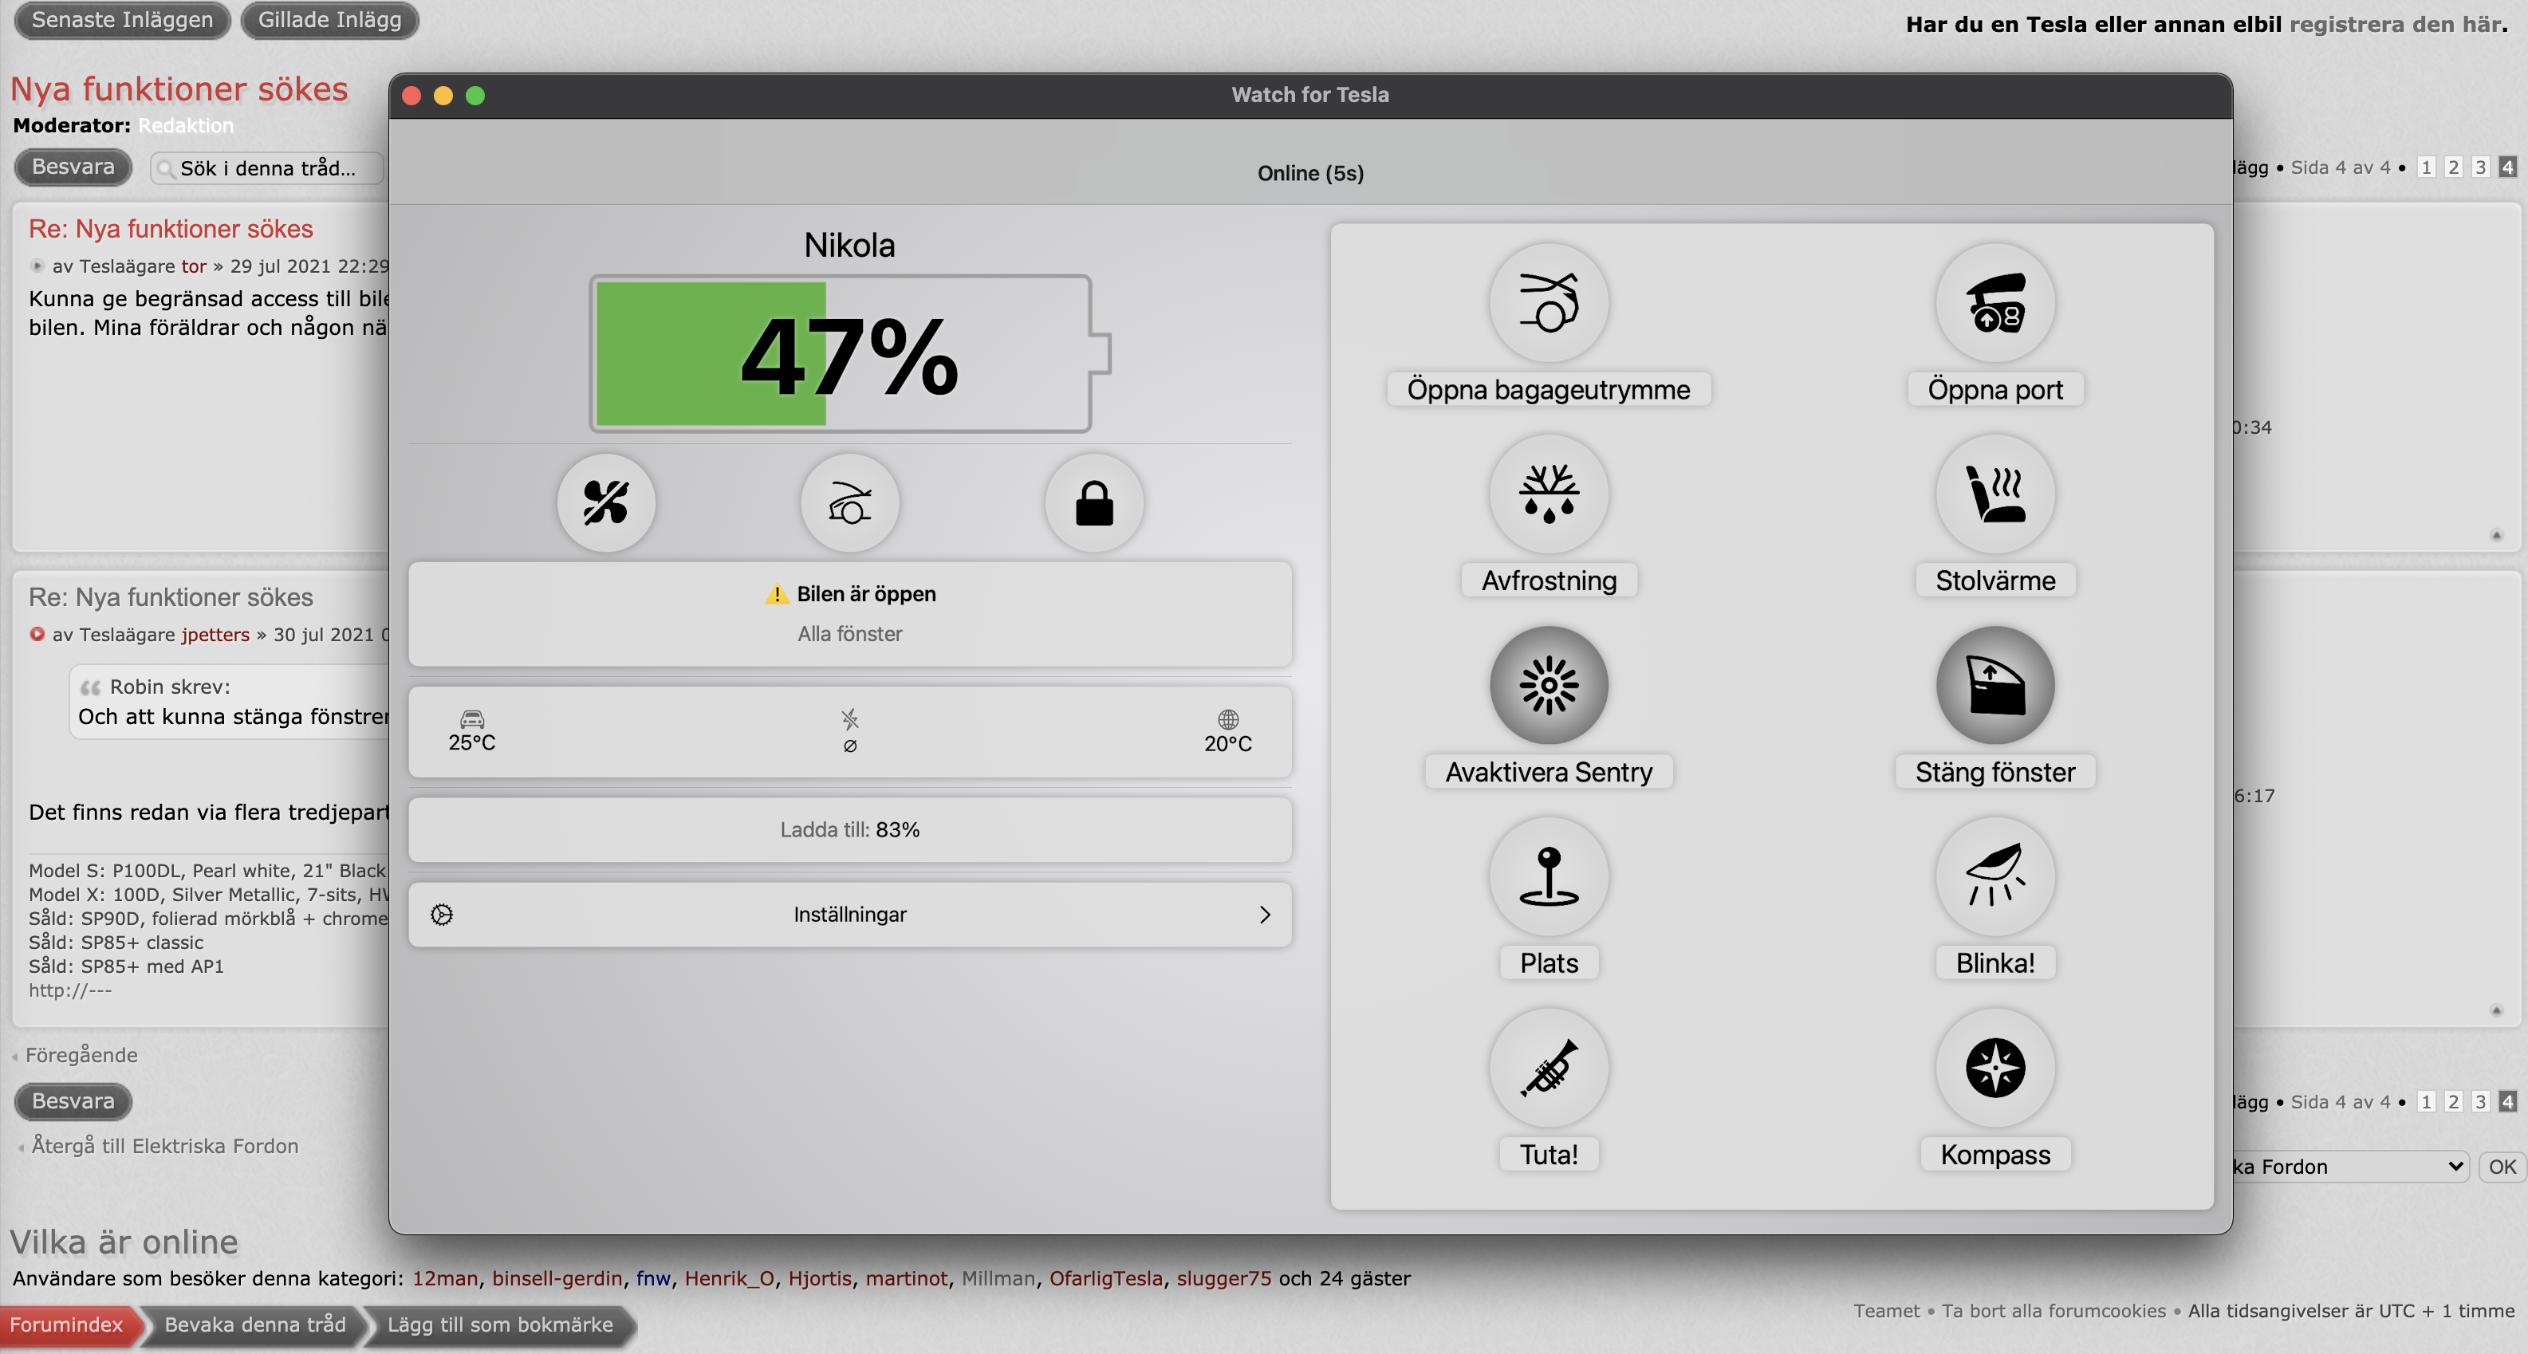This screenshot has height=1354, width=2528.
Task: Click the Öppna port charge port icon
Action: tap(1994, 303)
